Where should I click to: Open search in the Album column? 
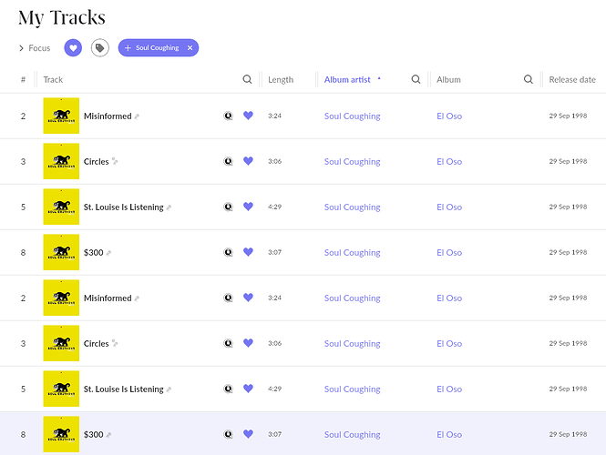[529, 79]
